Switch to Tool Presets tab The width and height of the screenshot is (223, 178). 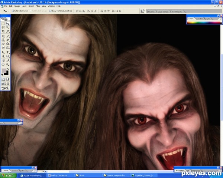[x=177, y=11]
